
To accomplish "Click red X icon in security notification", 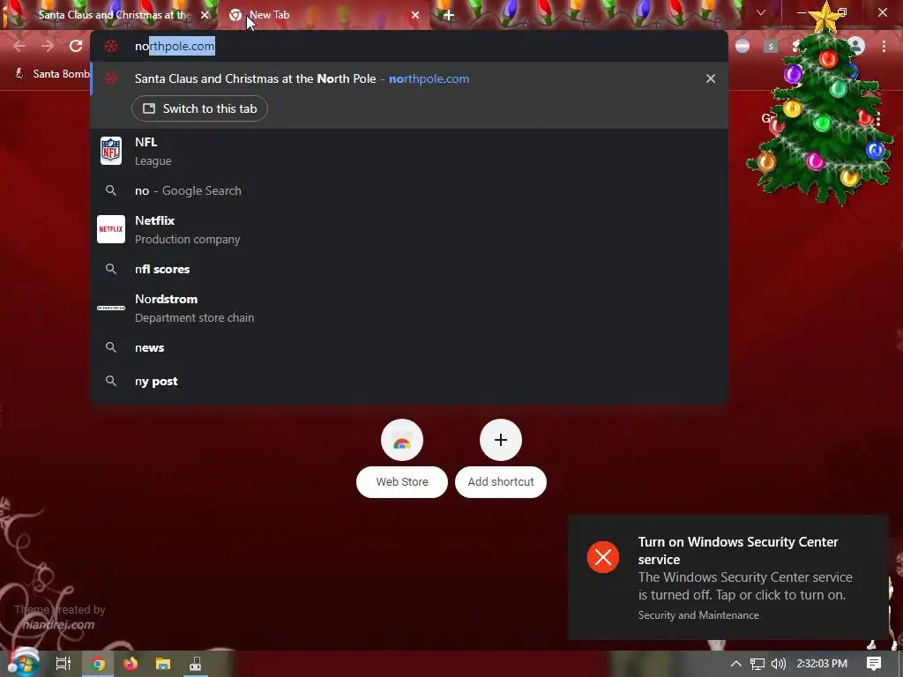I will 603,557.
